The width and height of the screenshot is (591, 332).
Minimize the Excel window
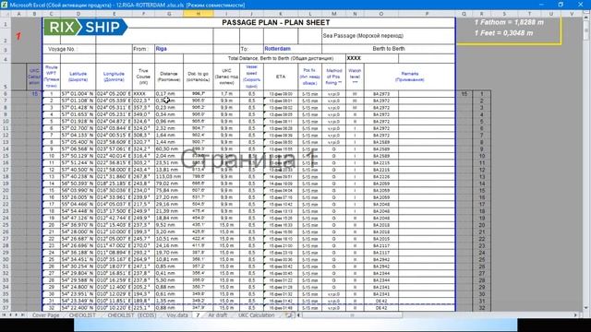(541, 5)
